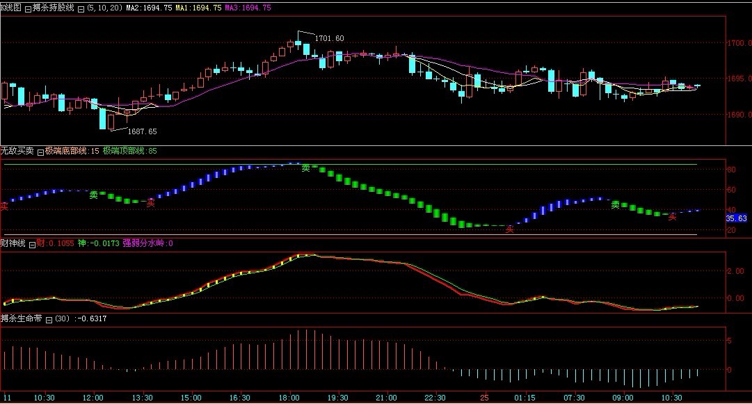
Task: Click the 22:30 time axis label
Action: coord(435,398)
